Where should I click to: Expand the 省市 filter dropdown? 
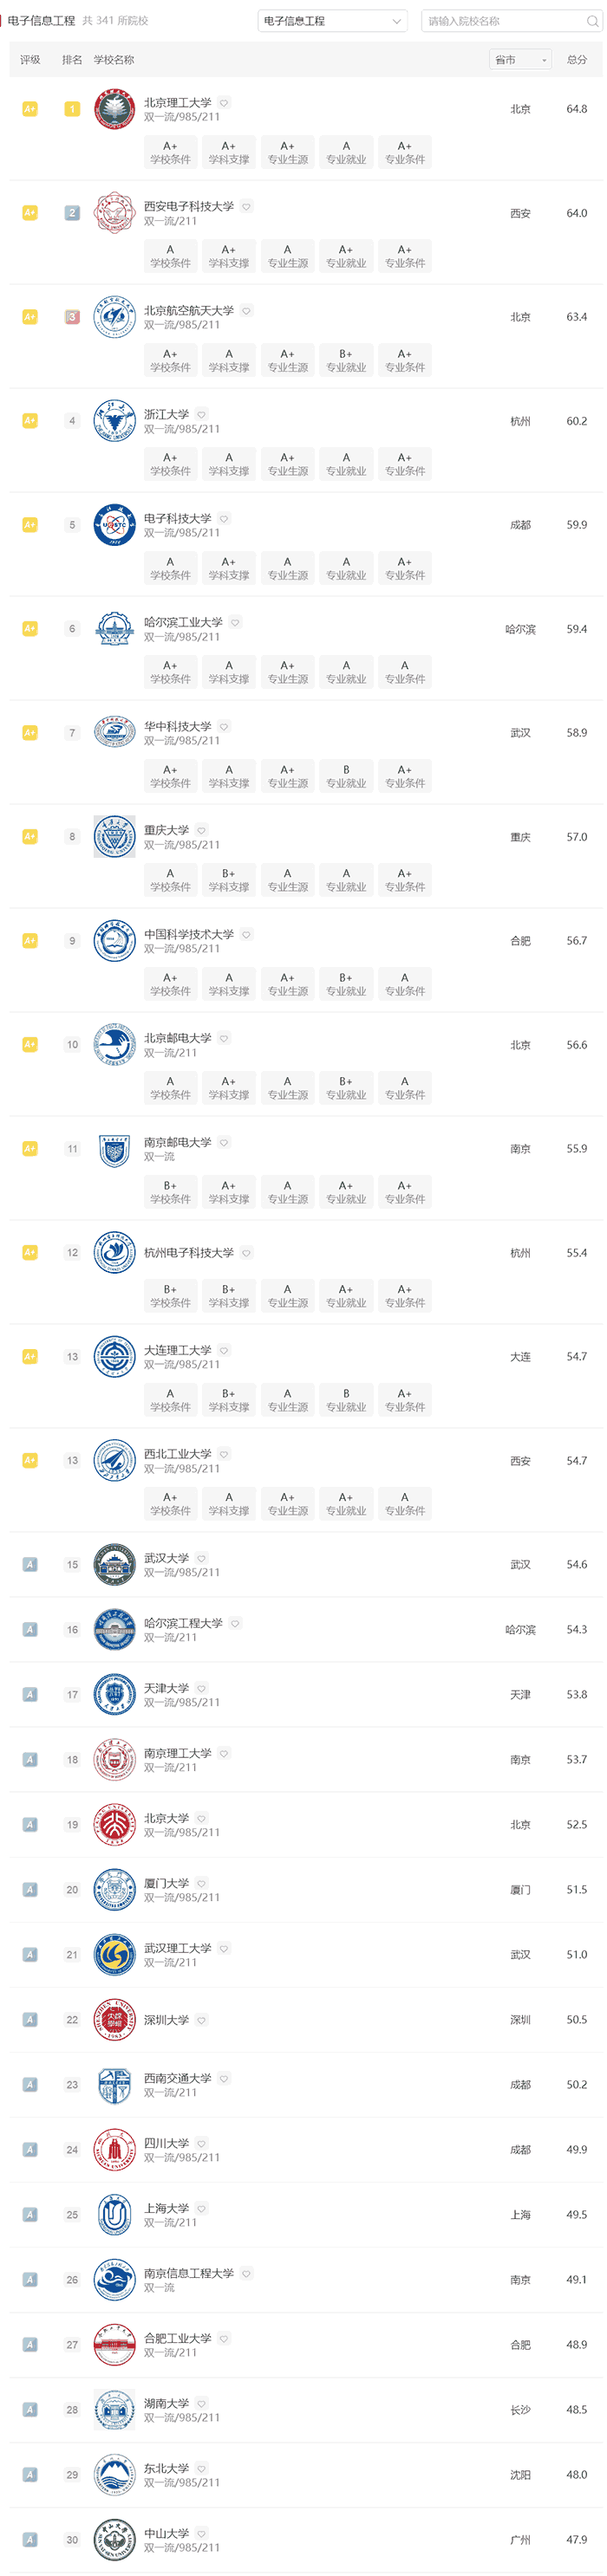pos(521,60)
